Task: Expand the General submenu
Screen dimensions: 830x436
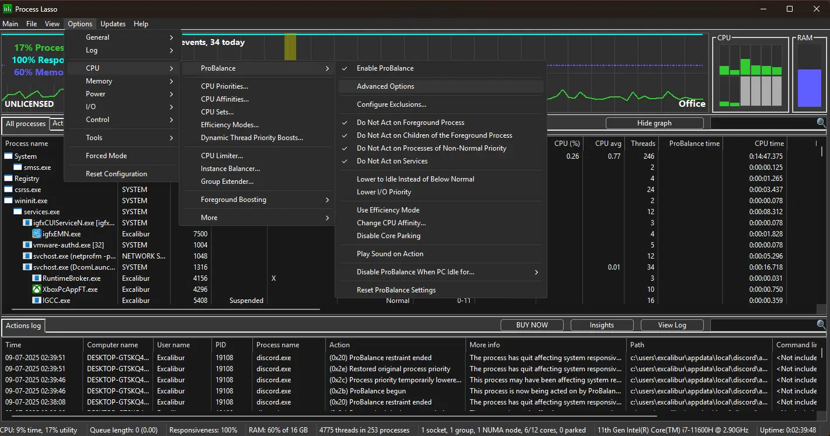Action: coord(123,37)
